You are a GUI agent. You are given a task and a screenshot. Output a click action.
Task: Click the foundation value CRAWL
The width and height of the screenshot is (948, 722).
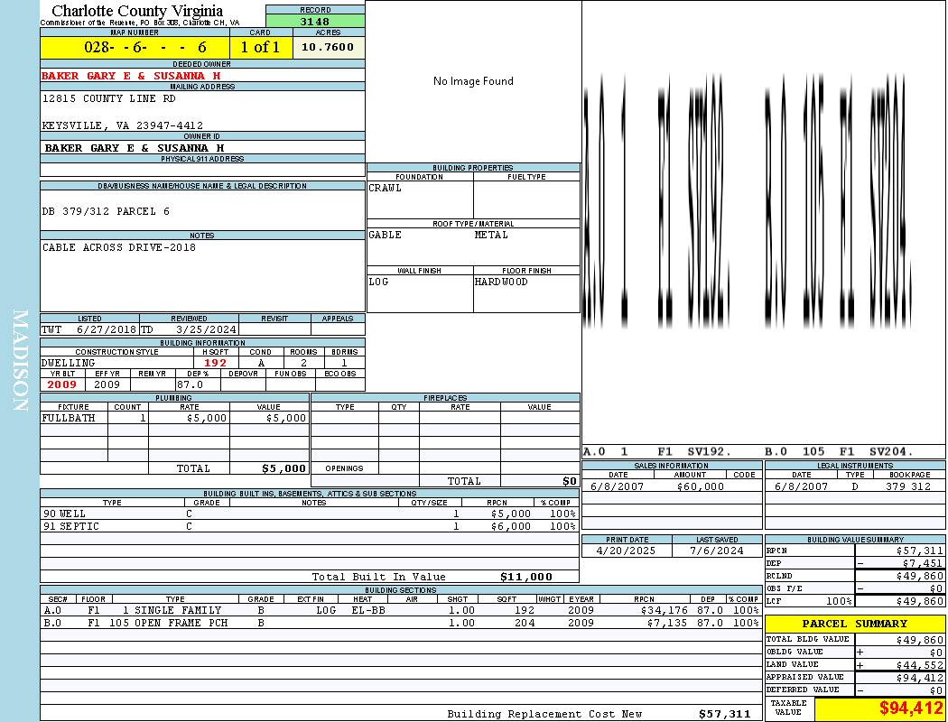(x=386, y=189)
